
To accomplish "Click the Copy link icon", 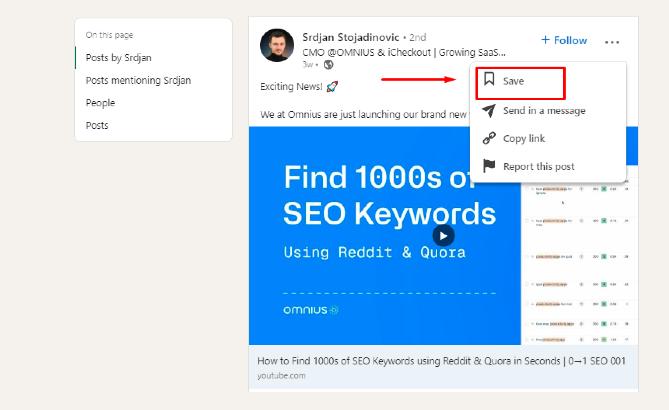I will tap(490, 138).
